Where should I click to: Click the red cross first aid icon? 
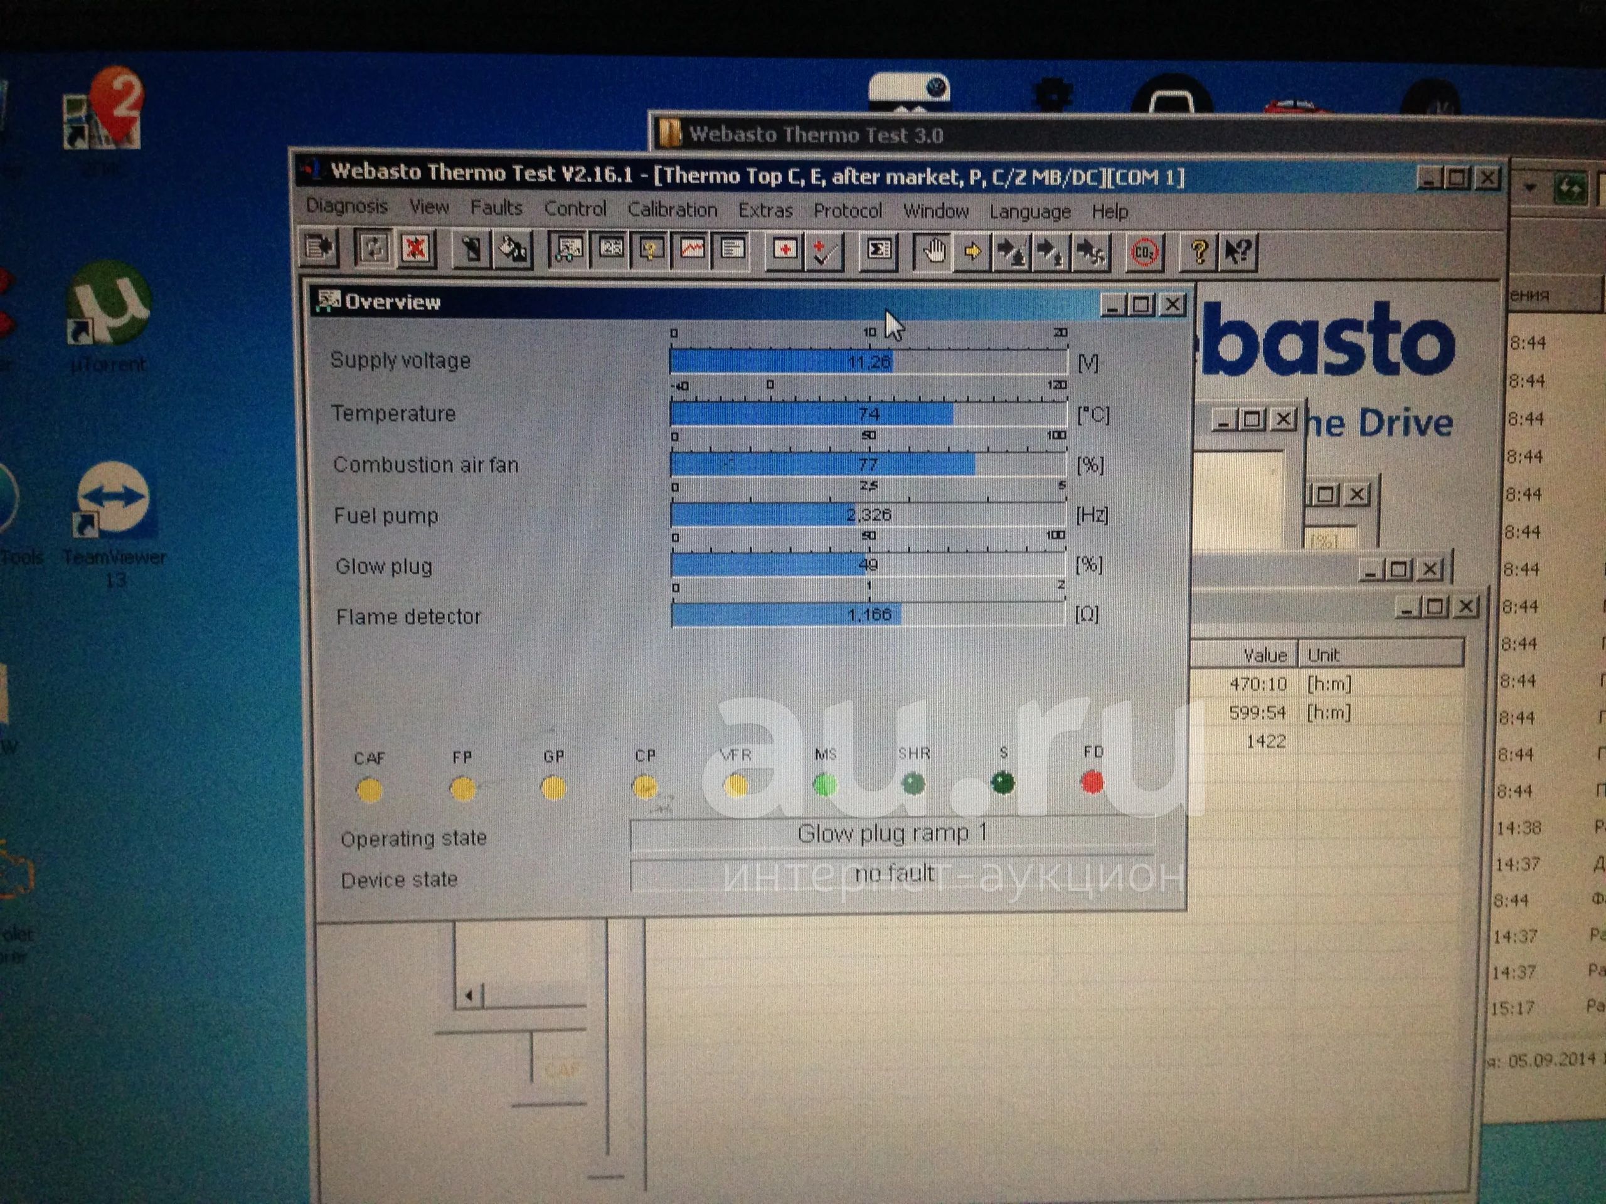784,251
